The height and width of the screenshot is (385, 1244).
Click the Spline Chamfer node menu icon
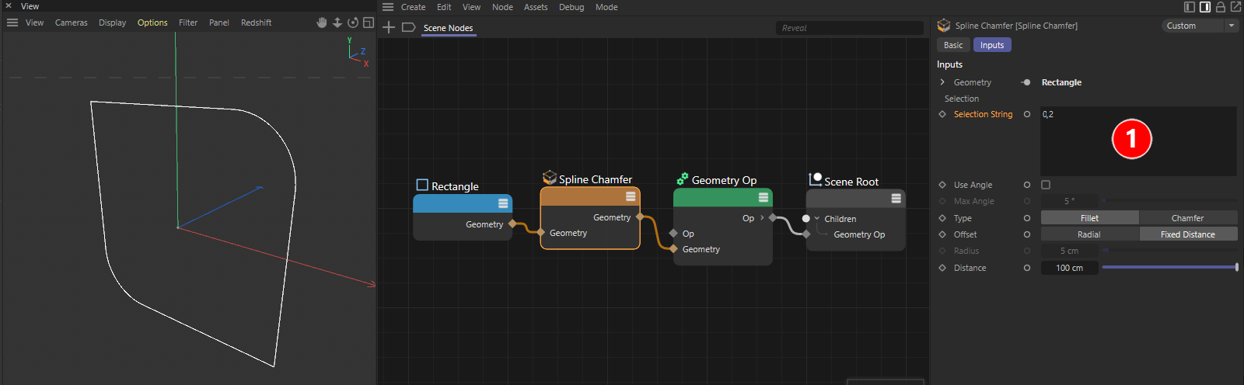tap(631, 196)
